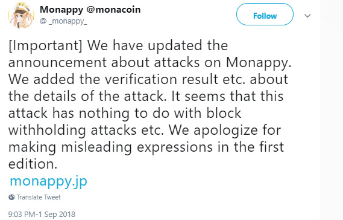Open the @_monappy_ handle

63,21
